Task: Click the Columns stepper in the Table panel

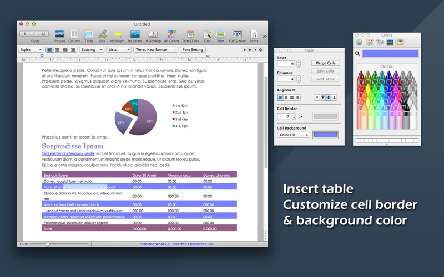Action: coord(299,79)
